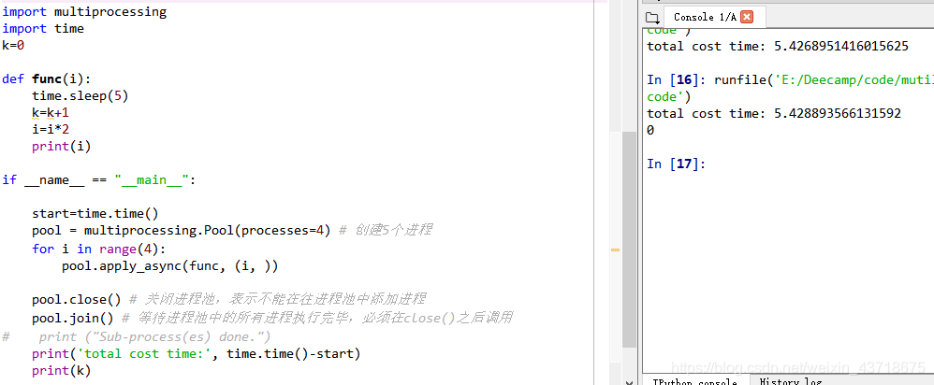
Task: Click the 'pool.join()' line
Action: (x=273, y=318)
